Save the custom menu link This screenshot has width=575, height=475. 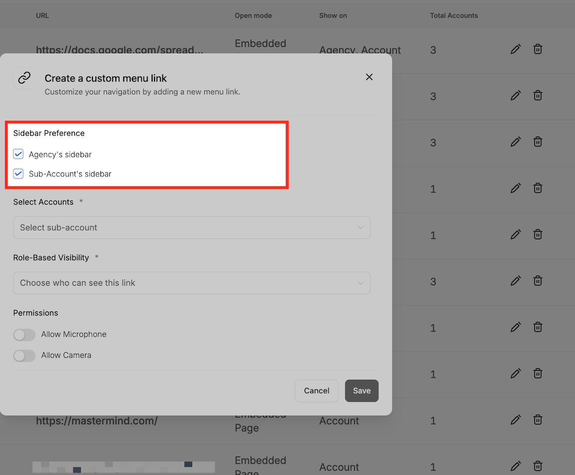coord(362,391)
